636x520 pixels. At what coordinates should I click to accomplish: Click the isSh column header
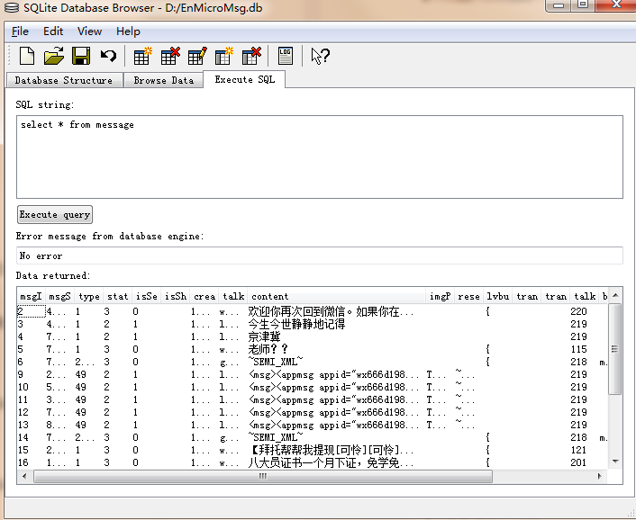176,297
